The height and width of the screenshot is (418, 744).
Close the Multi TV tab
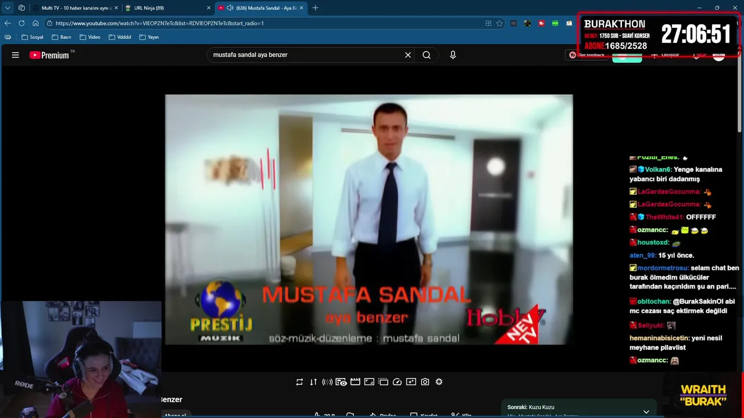tap(116, 8)
